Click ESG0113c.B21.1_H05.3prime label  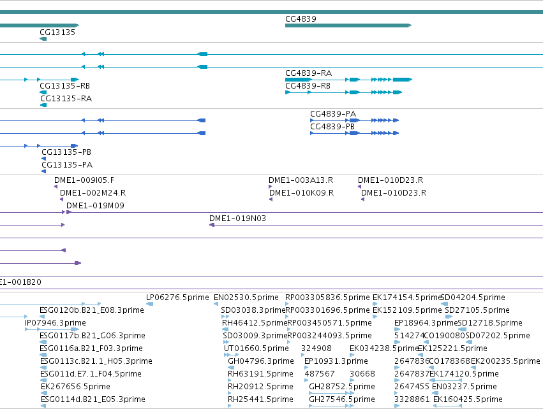[96, 361]
